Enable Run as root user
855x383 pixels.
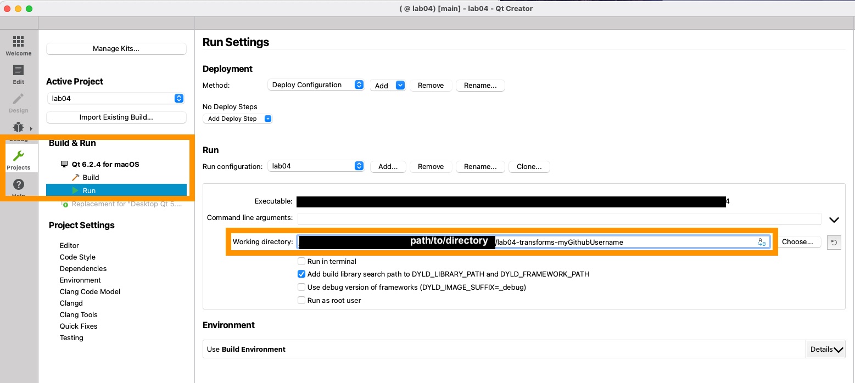(x=301, y=300)
